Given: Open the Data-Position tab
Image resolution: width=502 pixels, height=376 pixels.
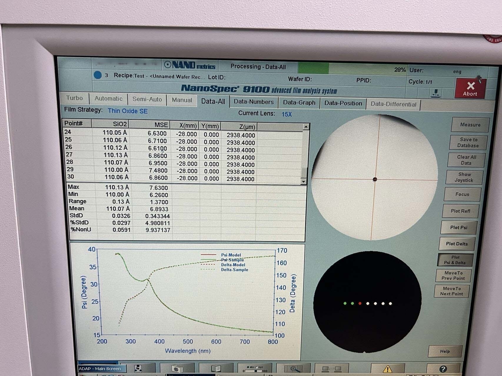Looking at the screenshot, I should coord(343,103).
